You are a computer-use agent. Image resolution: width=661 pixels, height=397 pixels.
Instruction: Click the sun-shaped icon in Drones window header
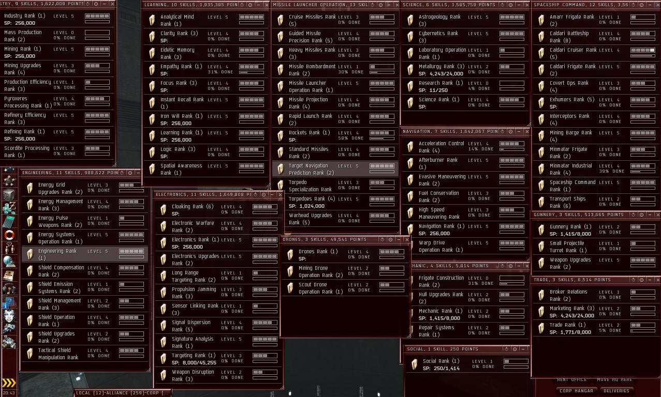click(x=383, y=239)
